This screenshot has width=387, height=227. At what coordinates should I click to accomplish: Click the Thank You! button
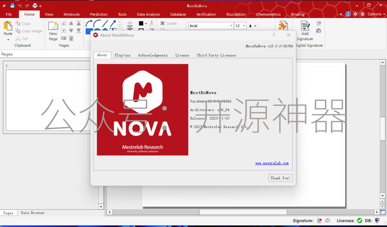pyautogui.click(x=280, y=178)
